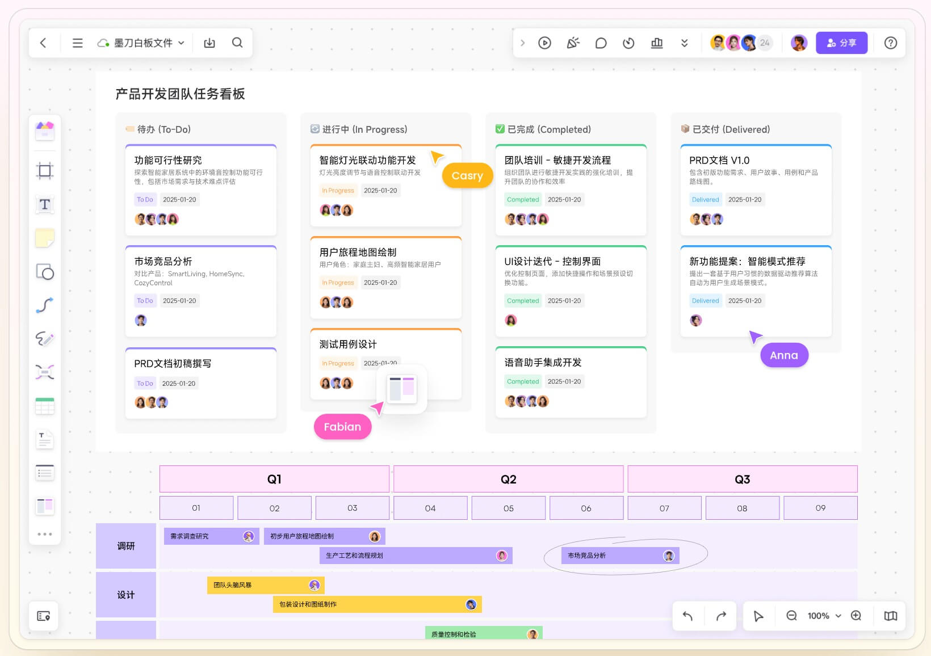Select the 需求调查研究 timeline bar

click(x=211, y=536)
